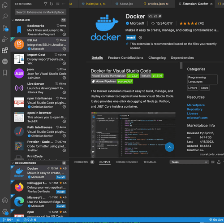Viewport: 224px width, 223px height.
Task: Open the Explorer view in activity bar
Action: [x=5, y=5]
